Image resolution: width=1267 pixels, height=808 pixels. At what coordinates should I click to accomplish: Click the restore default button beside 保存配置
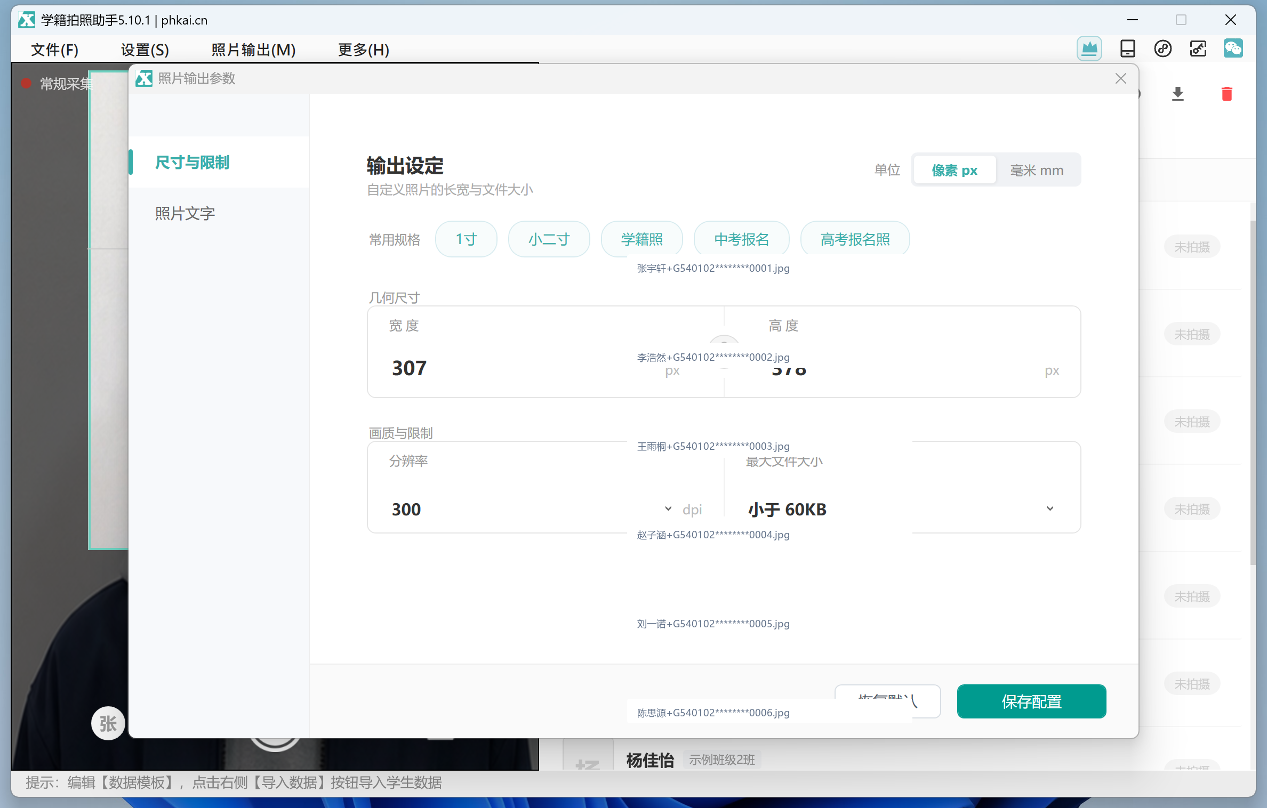(x=887, y=701)
